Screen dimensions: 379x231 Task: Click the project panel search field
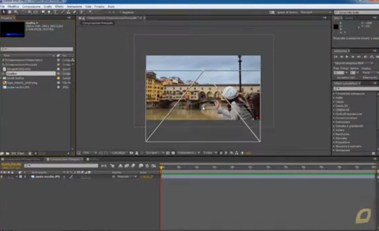tap(37, 49)
